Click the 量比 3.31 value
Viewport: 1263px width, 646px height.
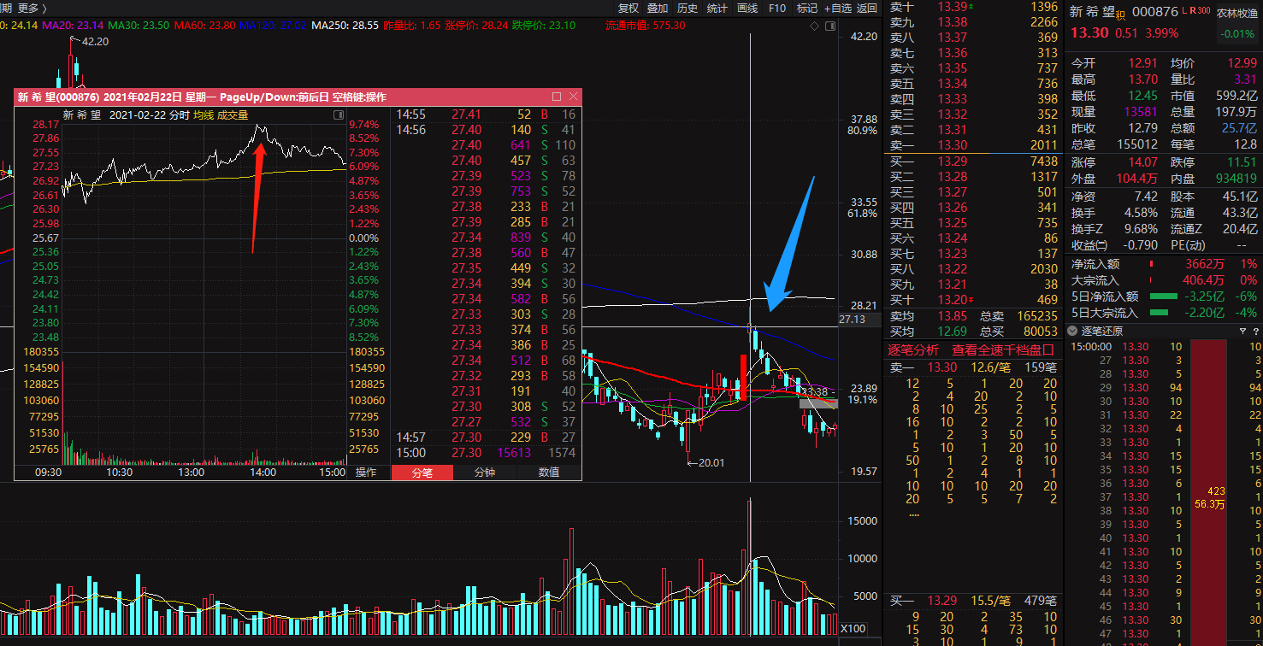[1245, 79]
